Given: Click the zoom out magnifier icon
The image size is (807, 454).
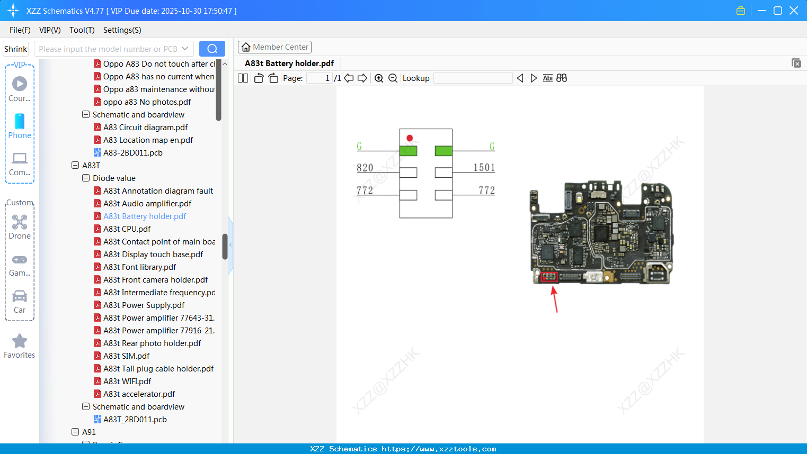Looking at the screenshot, I should [x=393, y=78].
